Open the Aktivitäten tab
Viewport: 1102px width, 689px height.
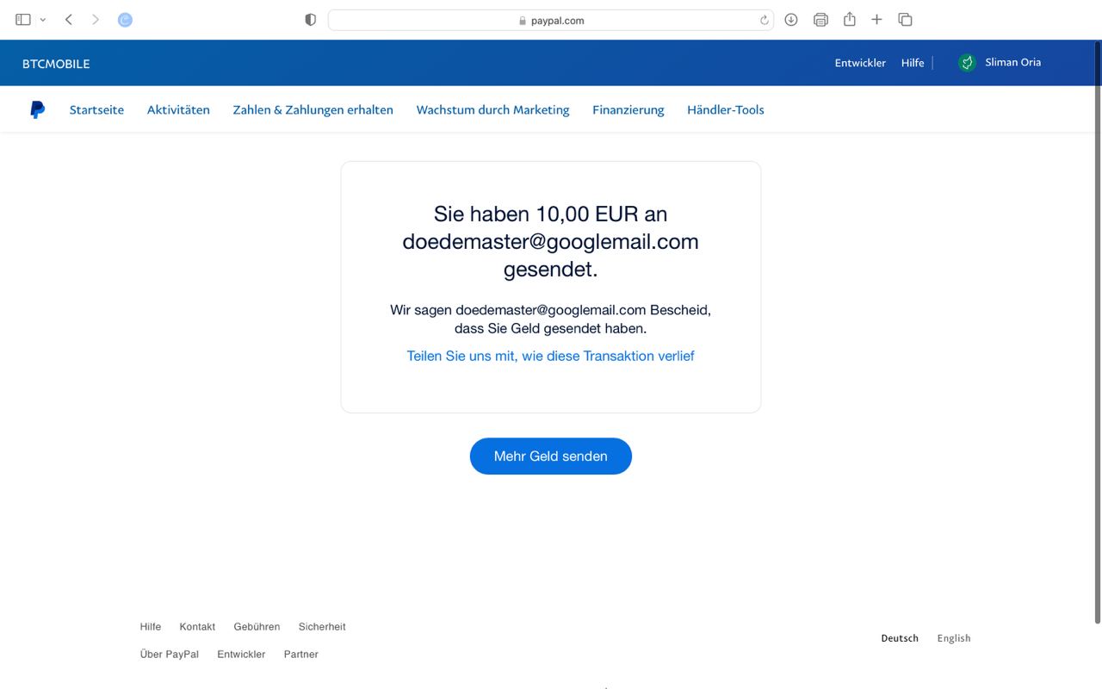point(178,109)
